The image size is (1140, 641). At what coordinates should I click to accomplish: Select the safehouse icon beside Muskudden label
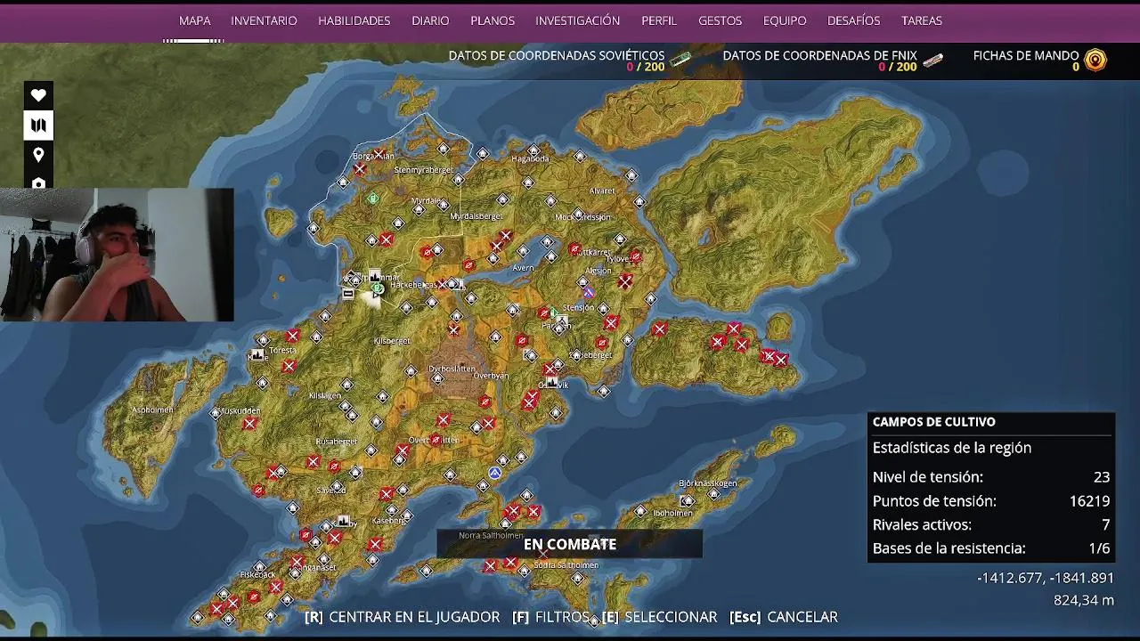tap(216, 413)
